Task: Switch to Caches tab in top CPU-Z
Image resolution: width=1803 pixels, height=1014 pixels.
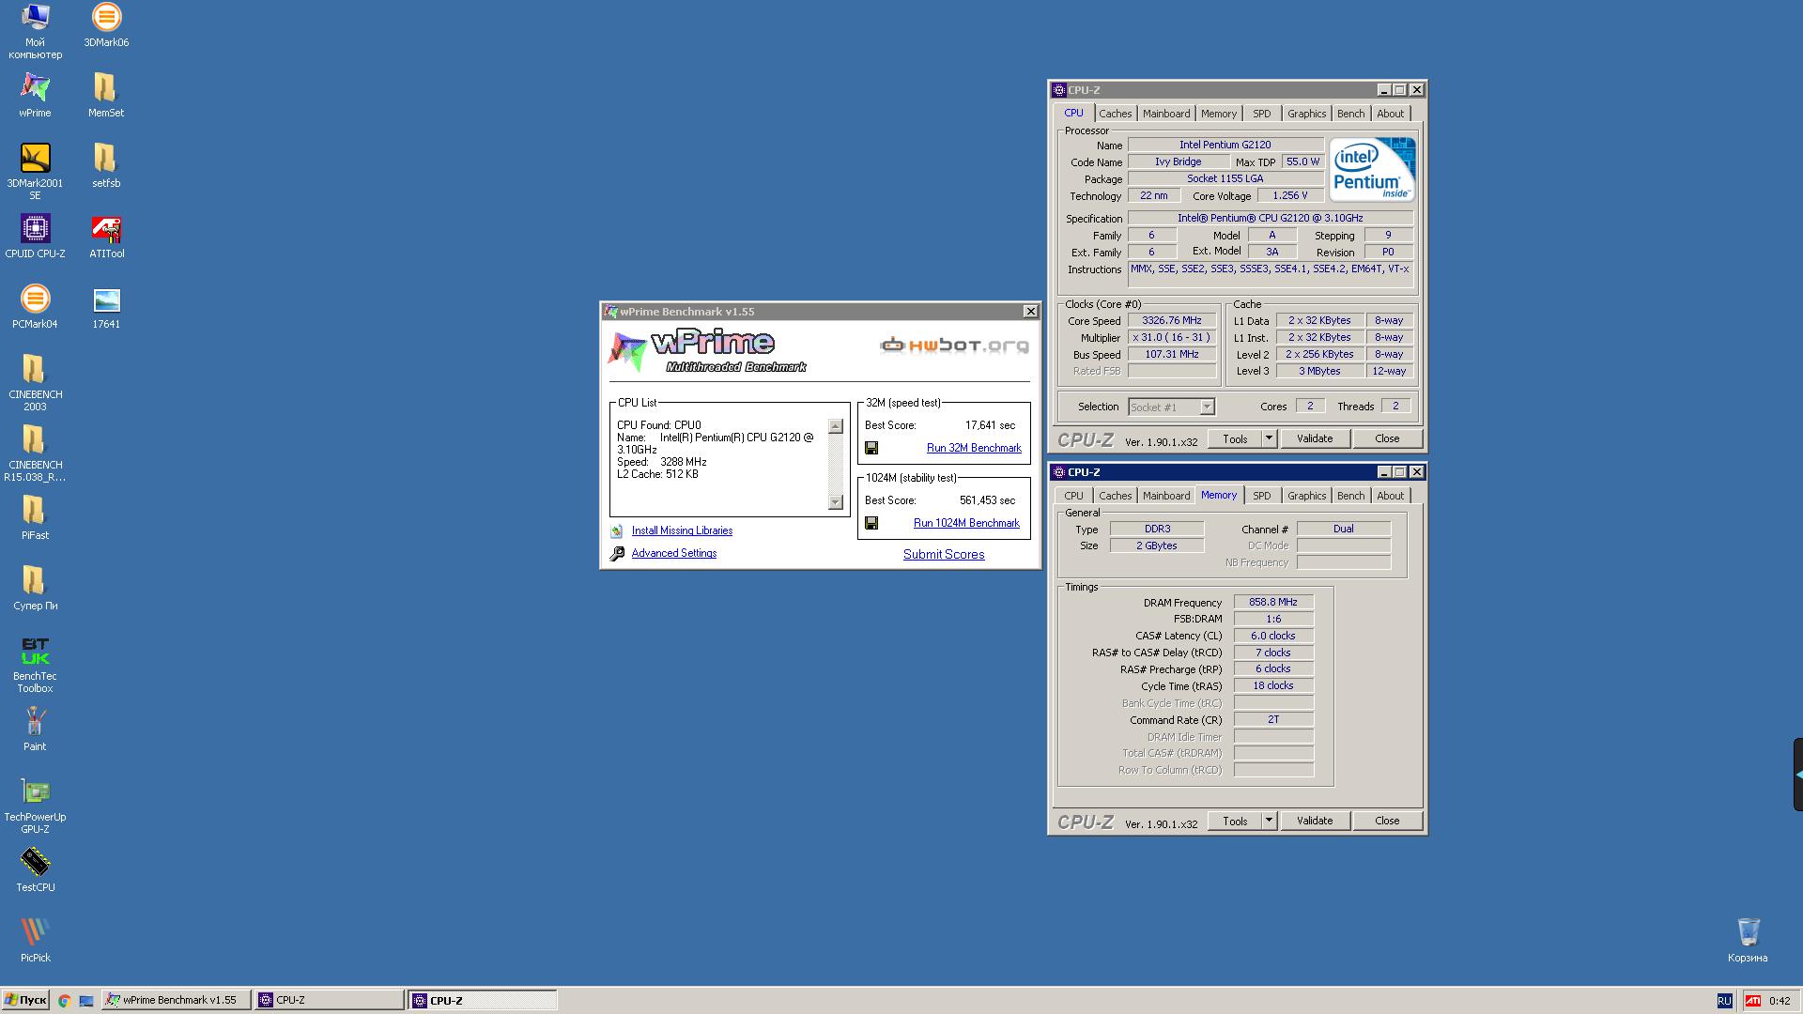Action: (x=1115, y=114)
